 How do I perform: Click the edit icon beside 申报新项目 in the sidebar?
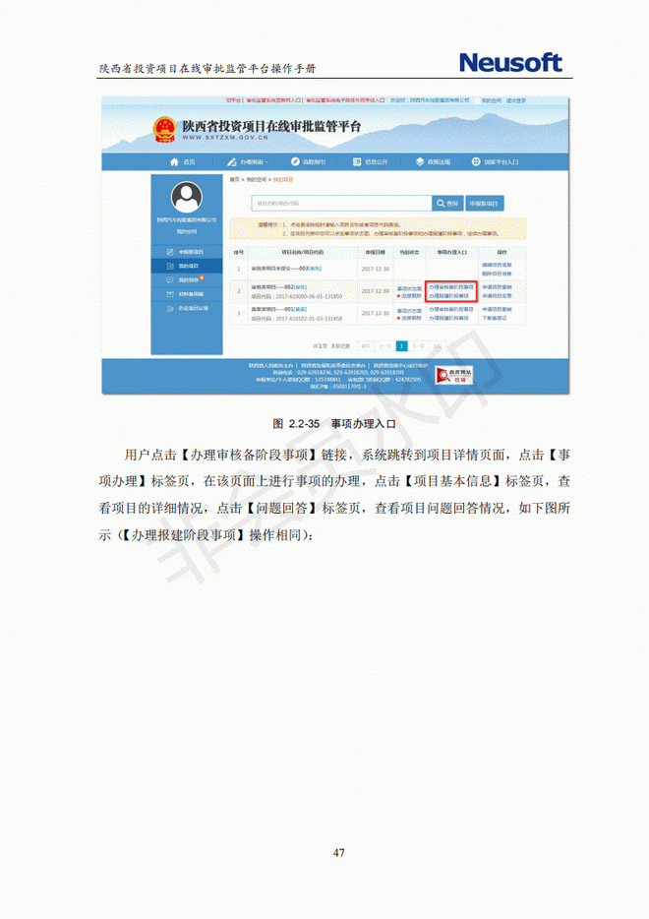170,252
